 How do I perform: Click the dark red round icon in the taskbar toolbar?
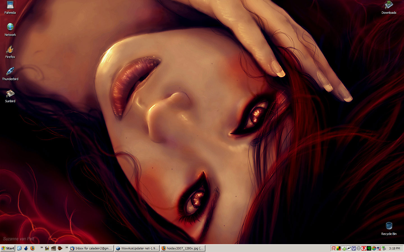tap(60, 248)
